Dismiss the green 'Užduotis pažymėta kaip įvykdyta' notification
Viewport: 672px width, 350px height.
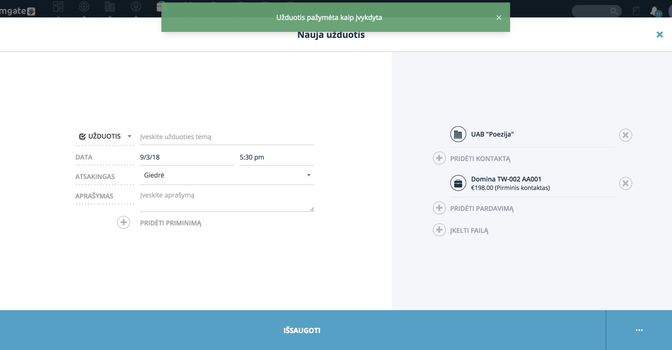pos(499,17)
